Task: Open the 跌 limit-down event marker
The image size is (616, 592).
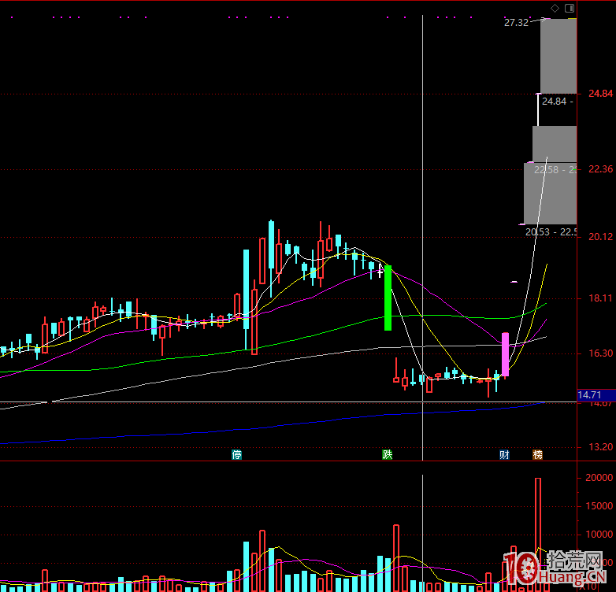Action: click(x=388, y=454)
